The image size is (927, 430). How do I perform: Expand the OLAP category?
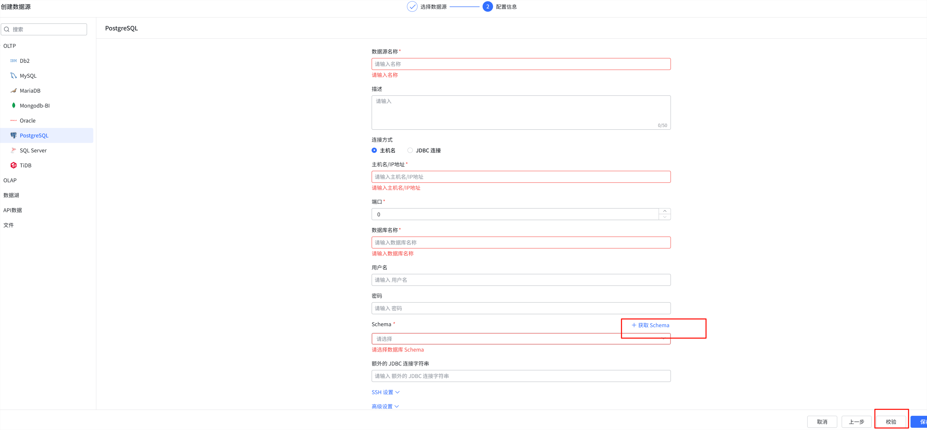coord(10,180)
